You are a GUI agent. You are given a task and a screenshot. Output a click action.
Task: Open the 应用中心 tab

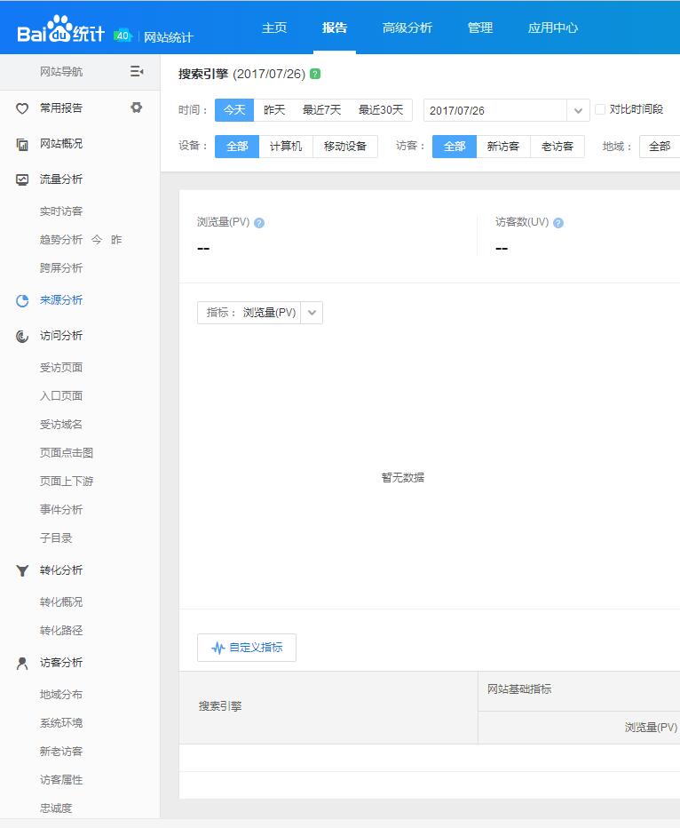(x=552, y=28)
